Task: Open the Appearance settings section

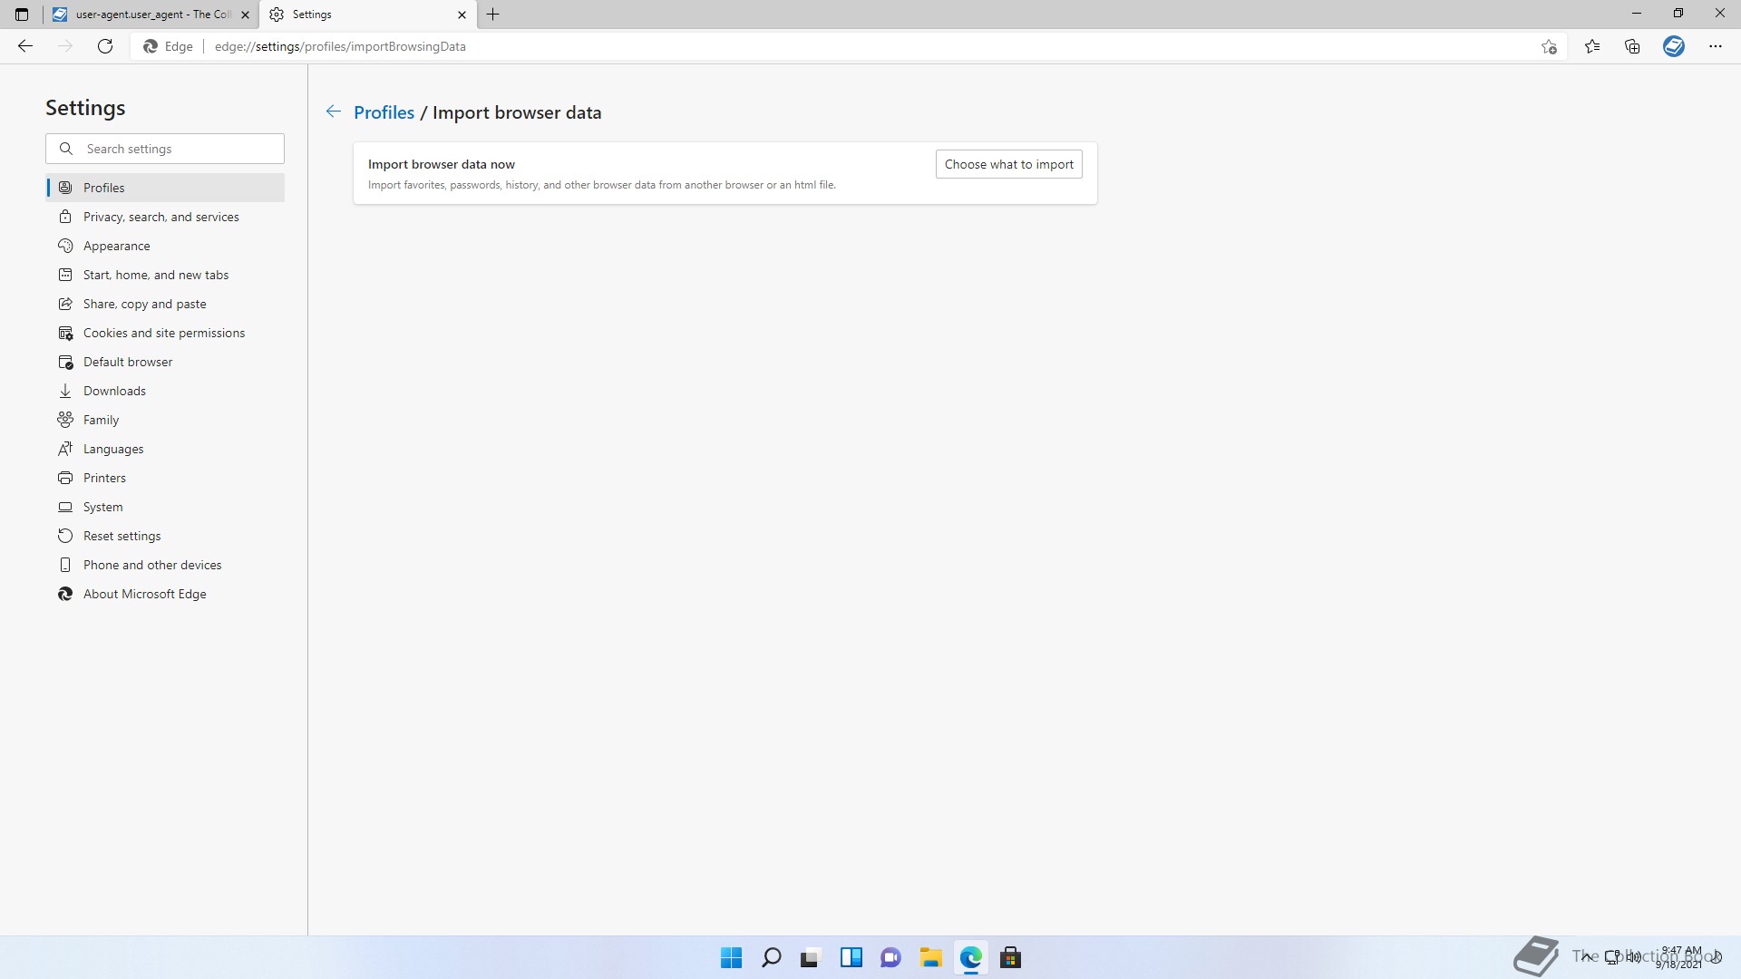Action: point(117,246)
